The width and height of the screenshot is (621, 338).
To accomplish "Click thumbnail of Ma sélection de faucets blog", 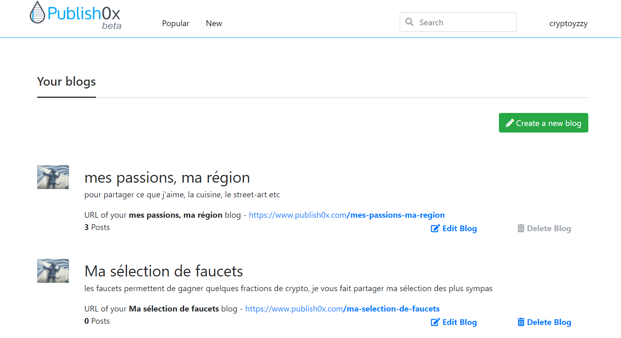I will [x=53, y=271].
